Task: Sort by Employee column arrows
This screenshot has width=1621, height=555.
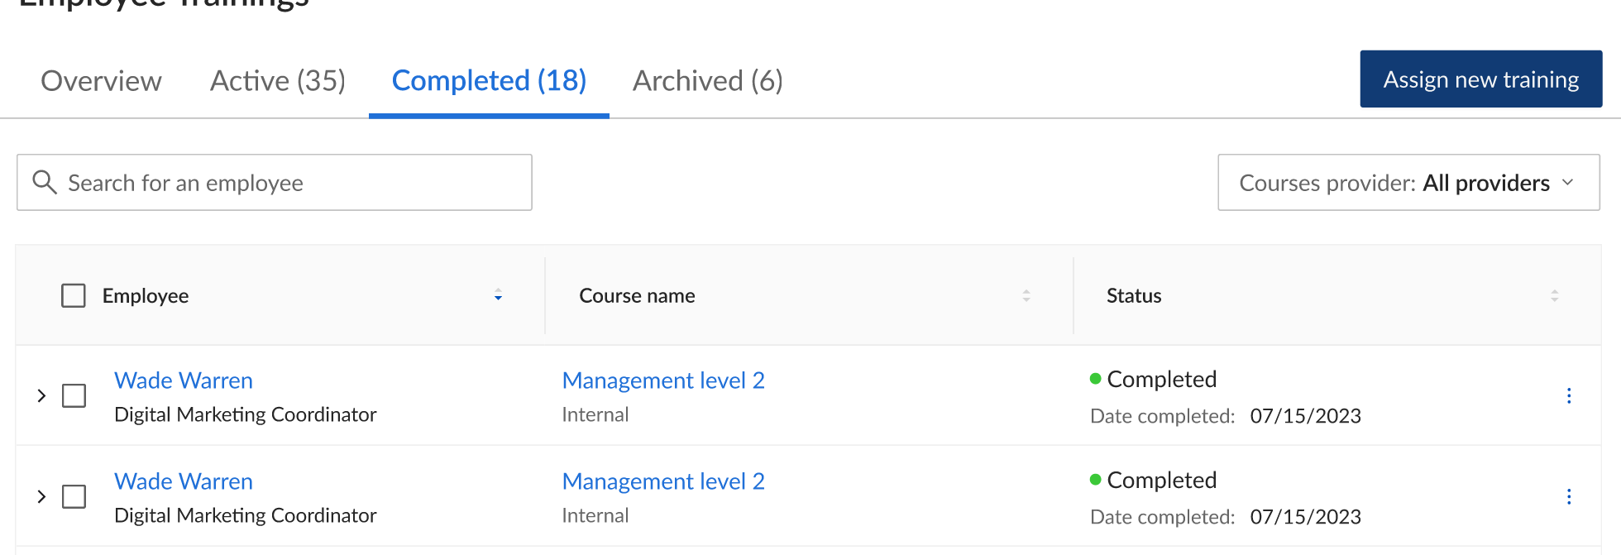Action: pos(498,295)
